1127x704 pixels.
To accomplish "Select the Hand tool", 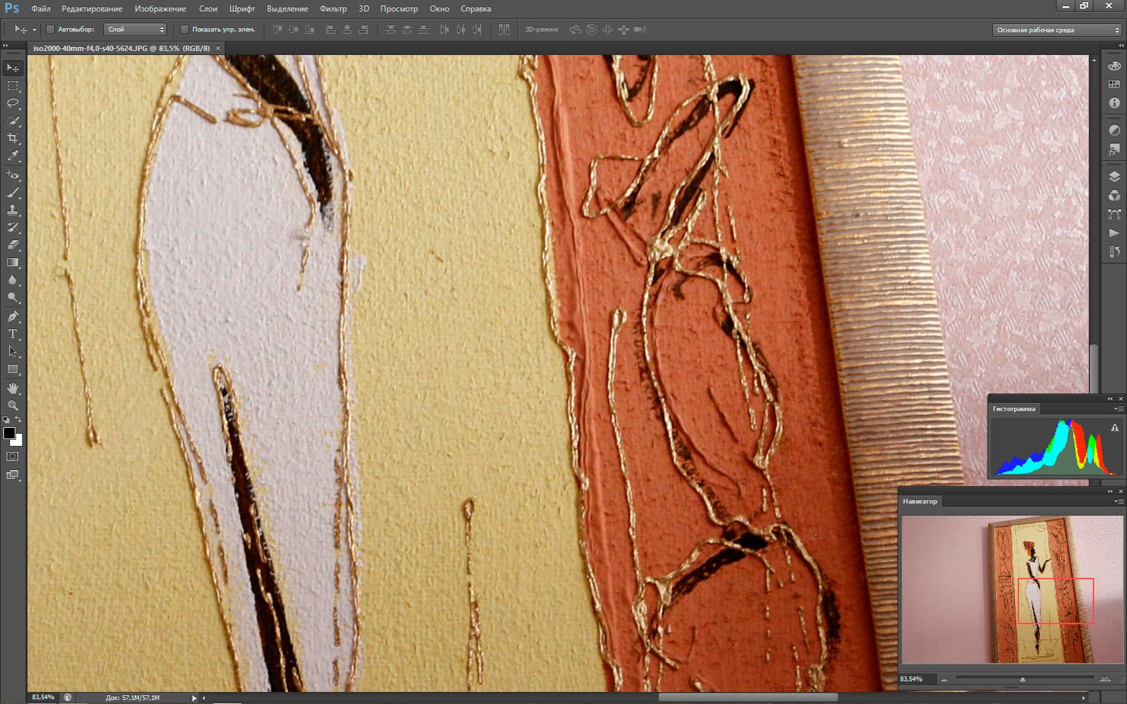I will click(13, 388).
